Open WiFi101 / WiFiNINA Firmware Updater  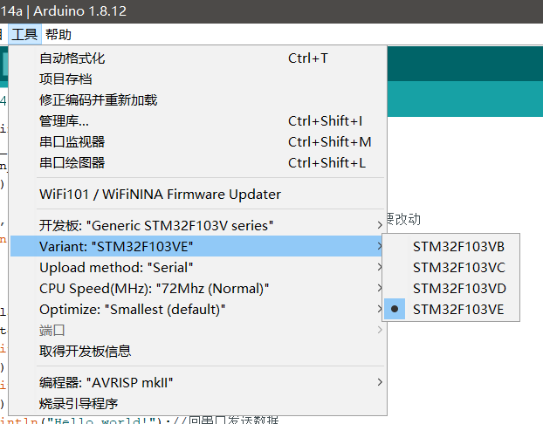pos(198,195)
